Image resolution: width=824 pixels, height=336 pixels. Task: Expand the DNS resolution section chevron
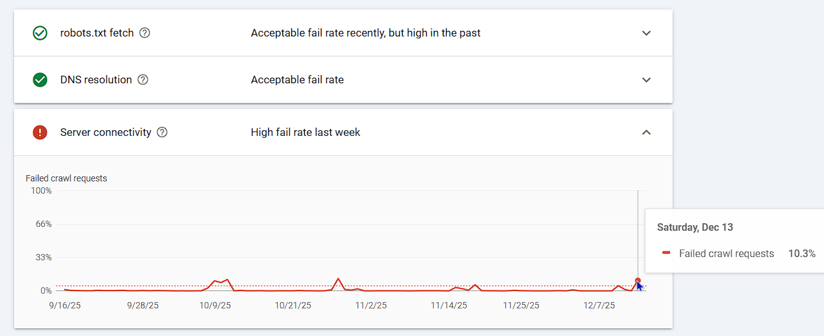(x=646, y=80)
